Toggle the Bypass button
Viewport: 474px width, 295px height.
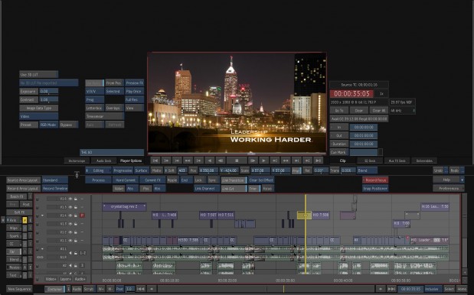69,125
